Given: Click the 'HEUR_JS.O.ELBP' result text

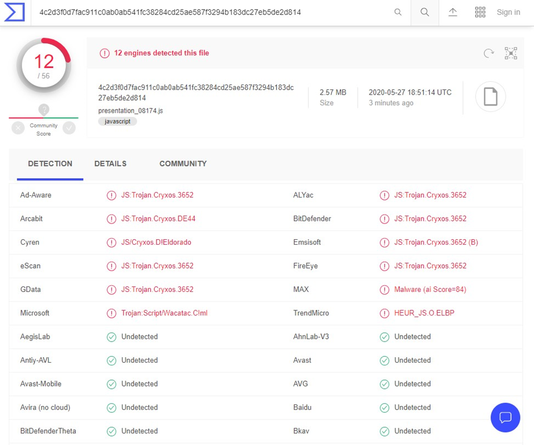Looking at the screenshot, I should click(424, 313).
